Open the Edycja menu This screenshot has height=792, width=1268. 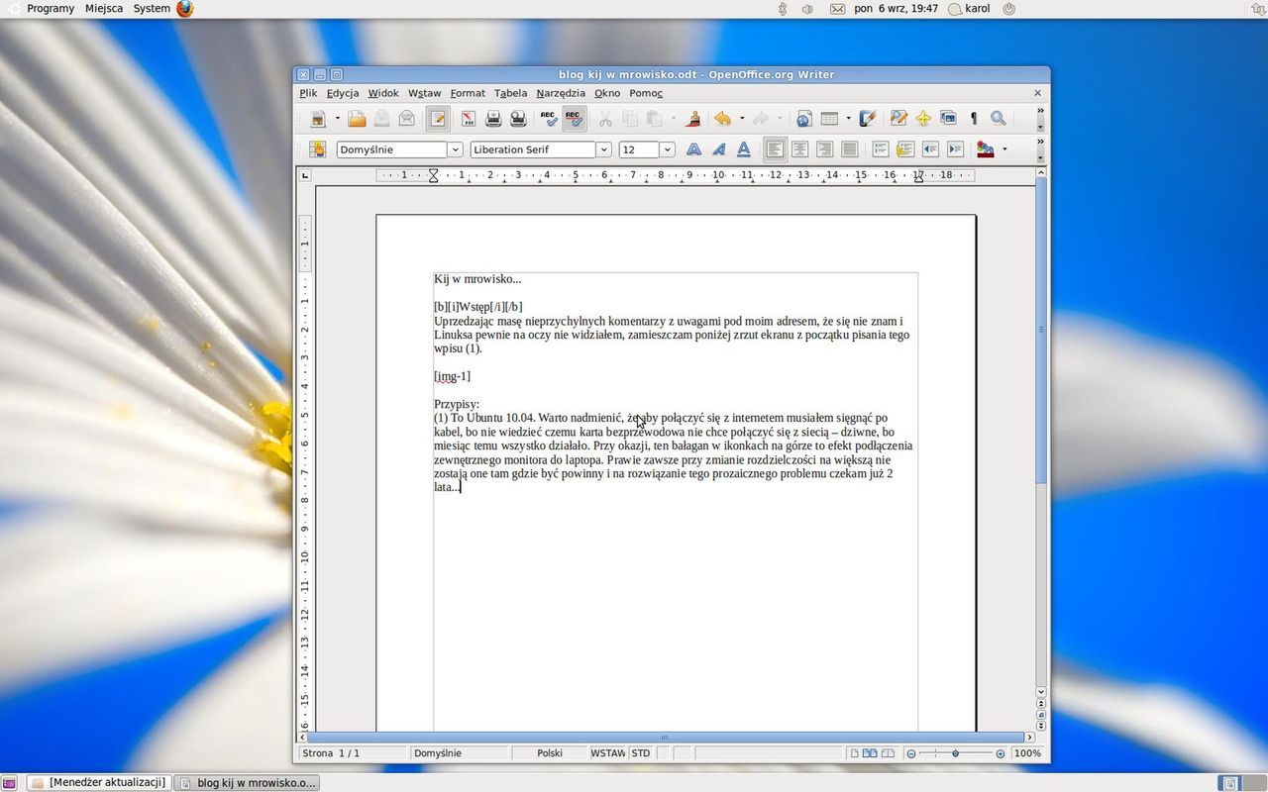tap(343, 93)
